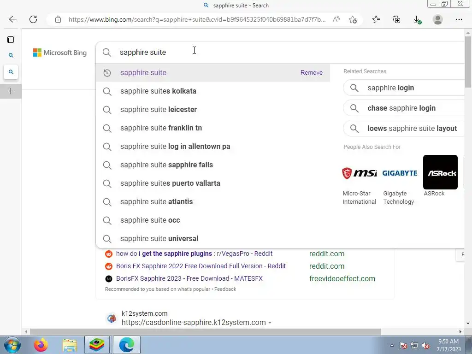Open related search chase sapphire login
472x354 pixels.
(x=403, y=108)
